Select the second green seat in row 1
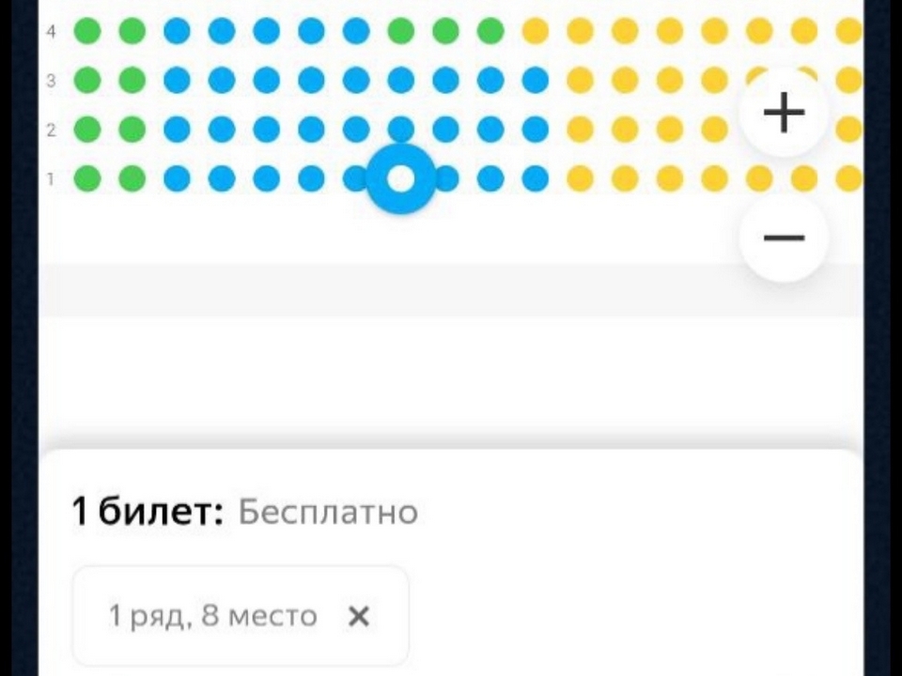902x676 pixels. 132,177
